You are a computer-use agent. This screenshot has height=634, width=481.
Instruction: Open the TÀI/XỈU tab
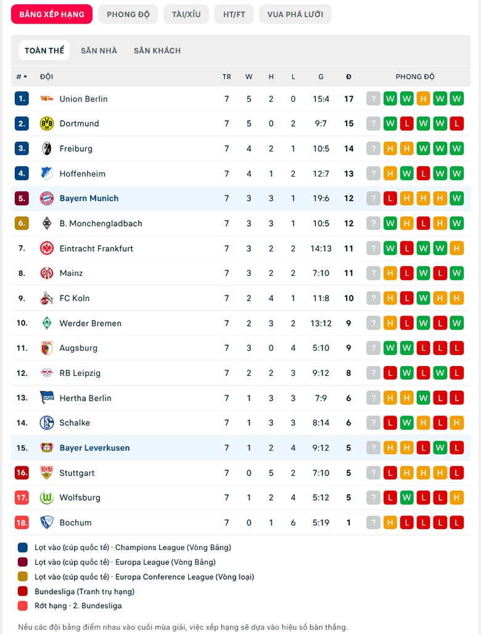[186, 15]
